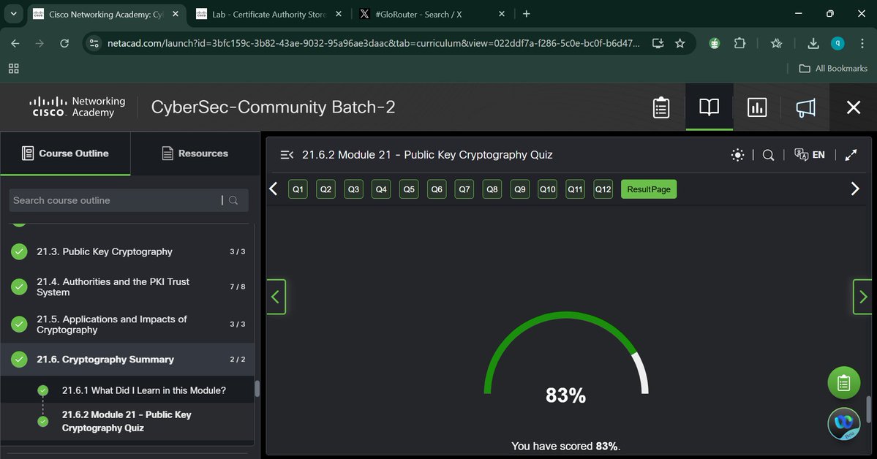Collapse the quiz outline with the hamburger icon
This screenshot has width=877, height=459.
click(286, 154)
